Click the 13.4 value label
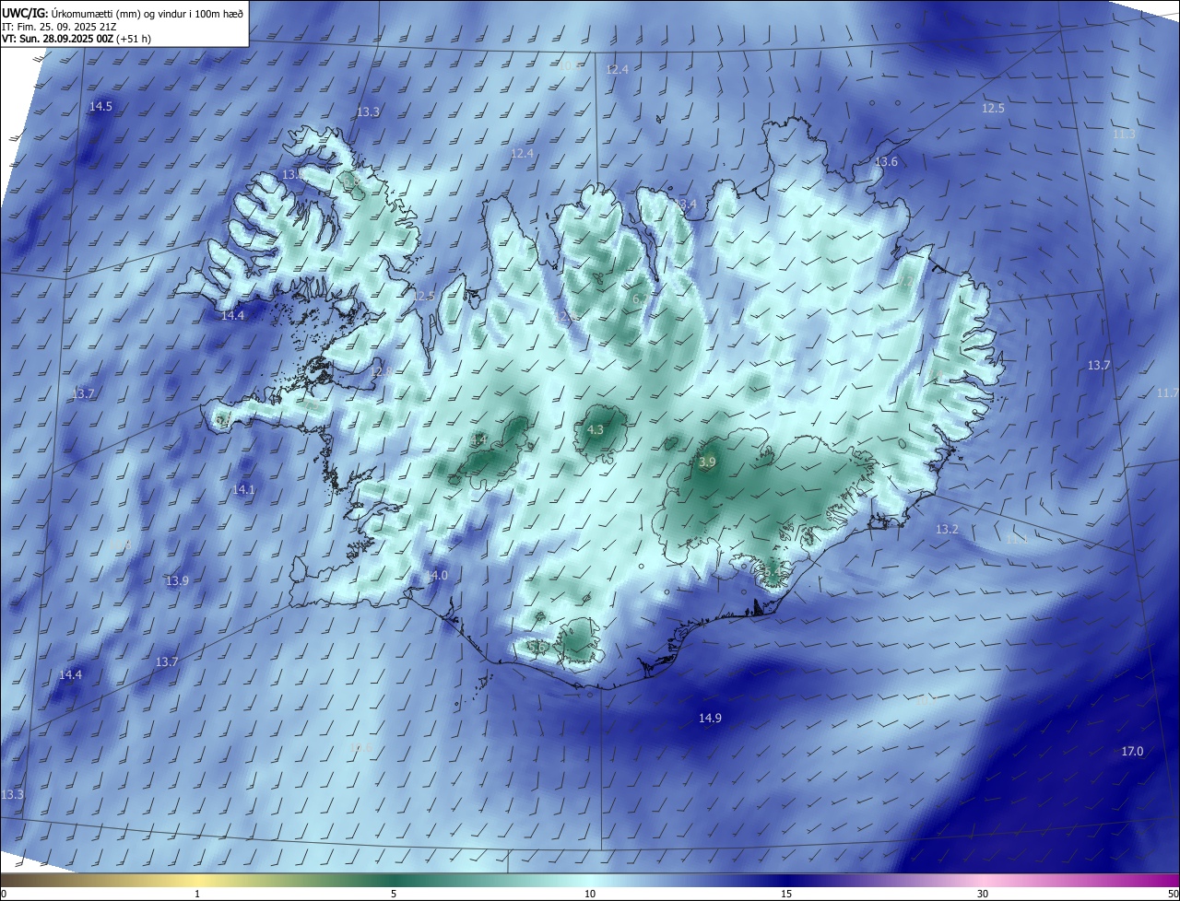The height and width of the screenshot is (901, 1180). (x=685, y=204)
